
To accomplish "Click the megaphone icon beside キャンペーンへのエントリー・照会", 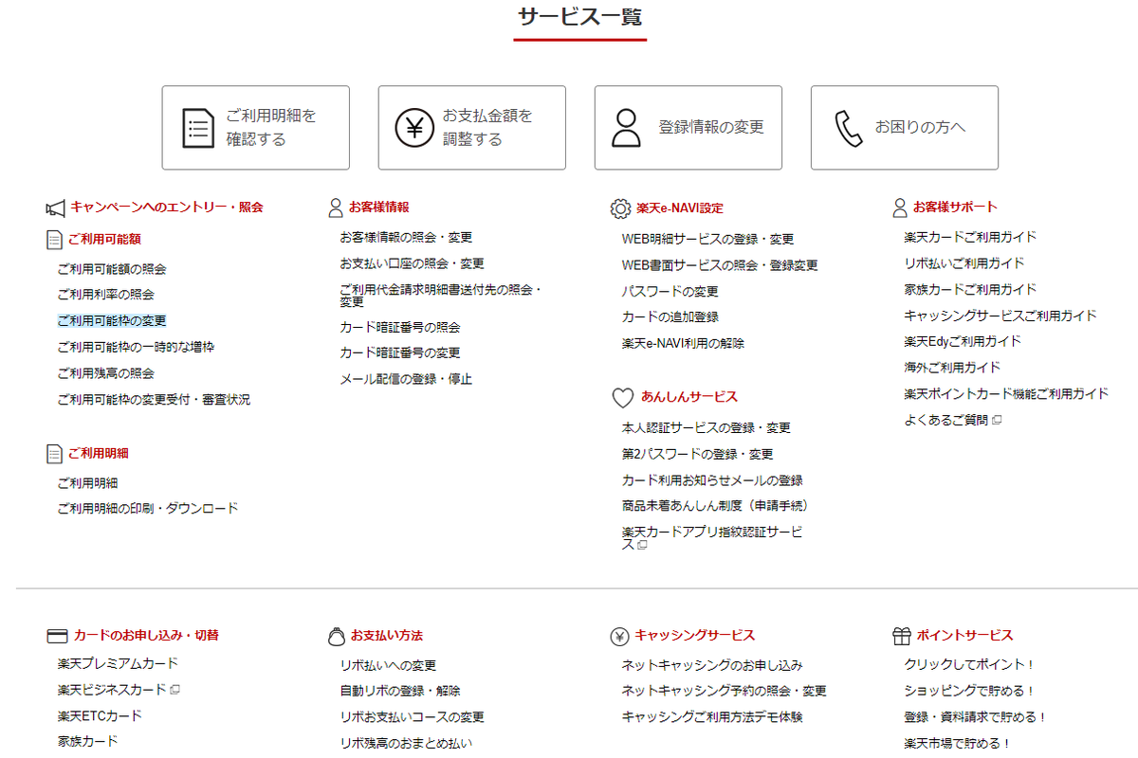I will click(55, 208).
